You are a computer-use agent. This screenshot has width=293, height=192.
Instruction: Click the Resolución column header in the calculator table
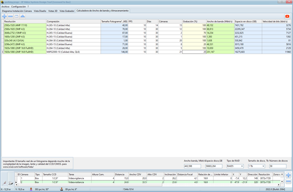coord(25,21)
